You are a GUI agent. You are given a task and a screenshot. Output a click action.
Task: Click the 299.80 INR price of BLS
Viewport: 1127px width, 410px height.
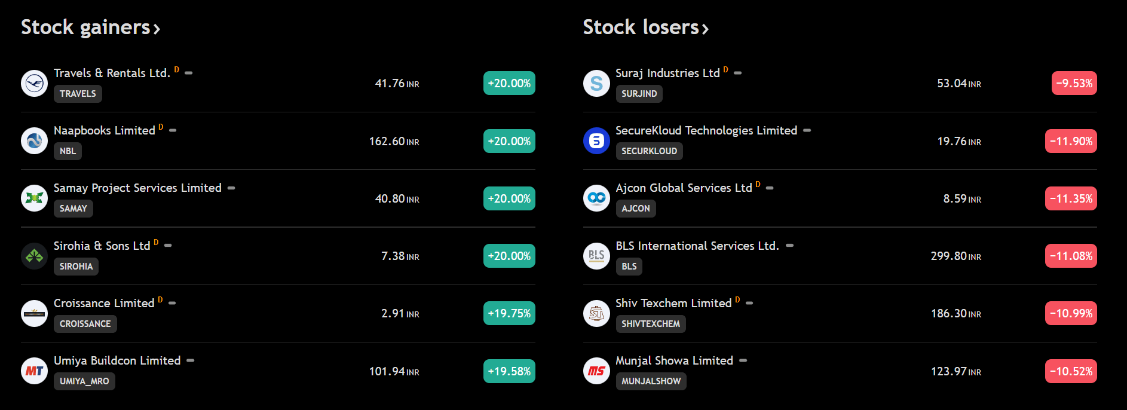click(x=955, y=256)
